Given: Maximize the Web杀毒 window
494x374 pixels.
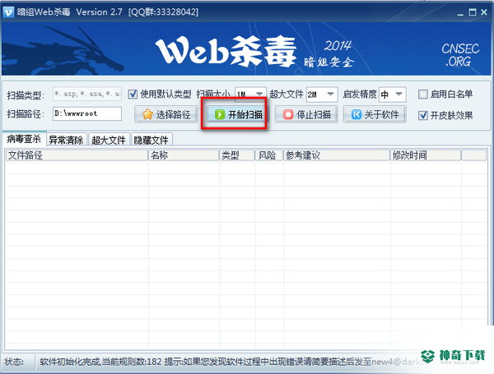Looking at the screenshot, I should (473, 12).
